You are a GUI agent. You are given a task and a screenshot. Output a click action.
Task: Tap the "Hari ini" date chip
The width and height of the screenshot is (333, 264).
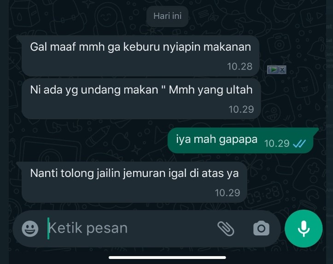point(167,16)
